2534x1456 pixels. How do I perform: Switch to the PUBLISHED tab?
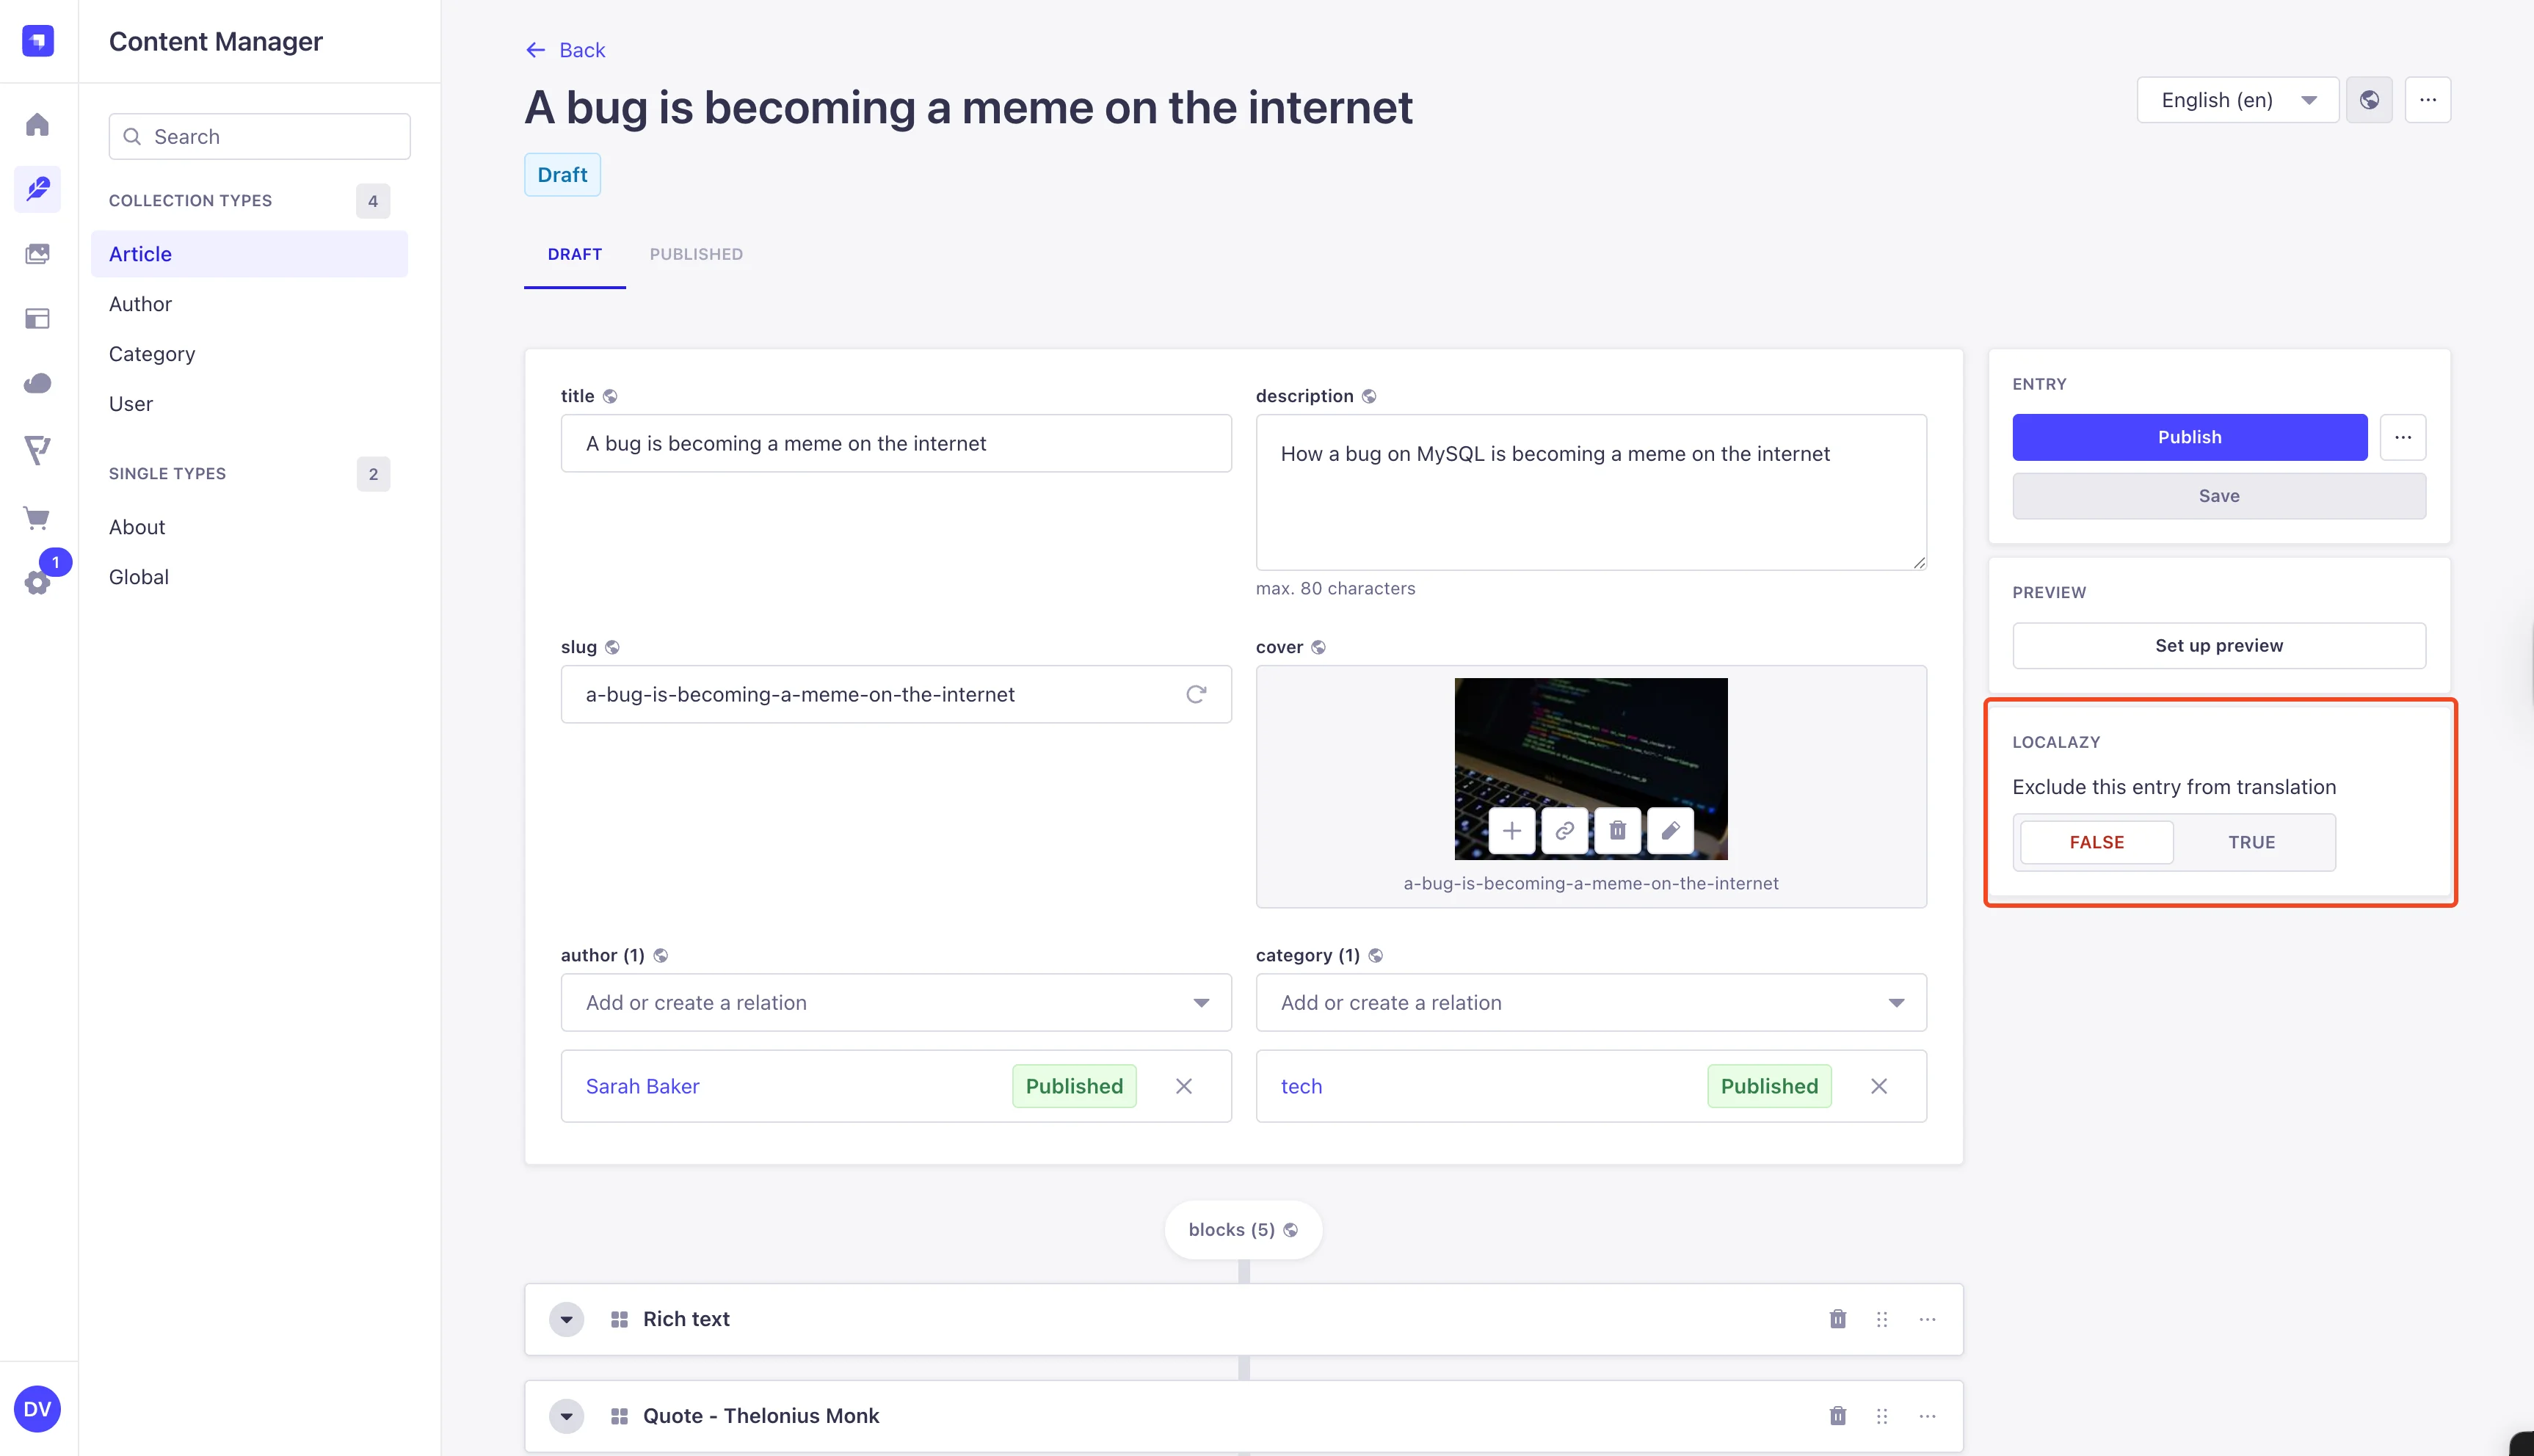pos(696,254)
